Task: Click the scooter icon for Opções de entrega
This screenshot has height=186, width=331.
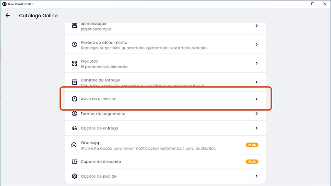Action: click(x=74, y=128)
